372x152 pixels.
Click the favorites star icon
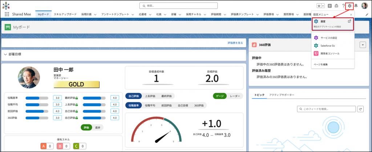pyautogui.click(x=319, y=6)
